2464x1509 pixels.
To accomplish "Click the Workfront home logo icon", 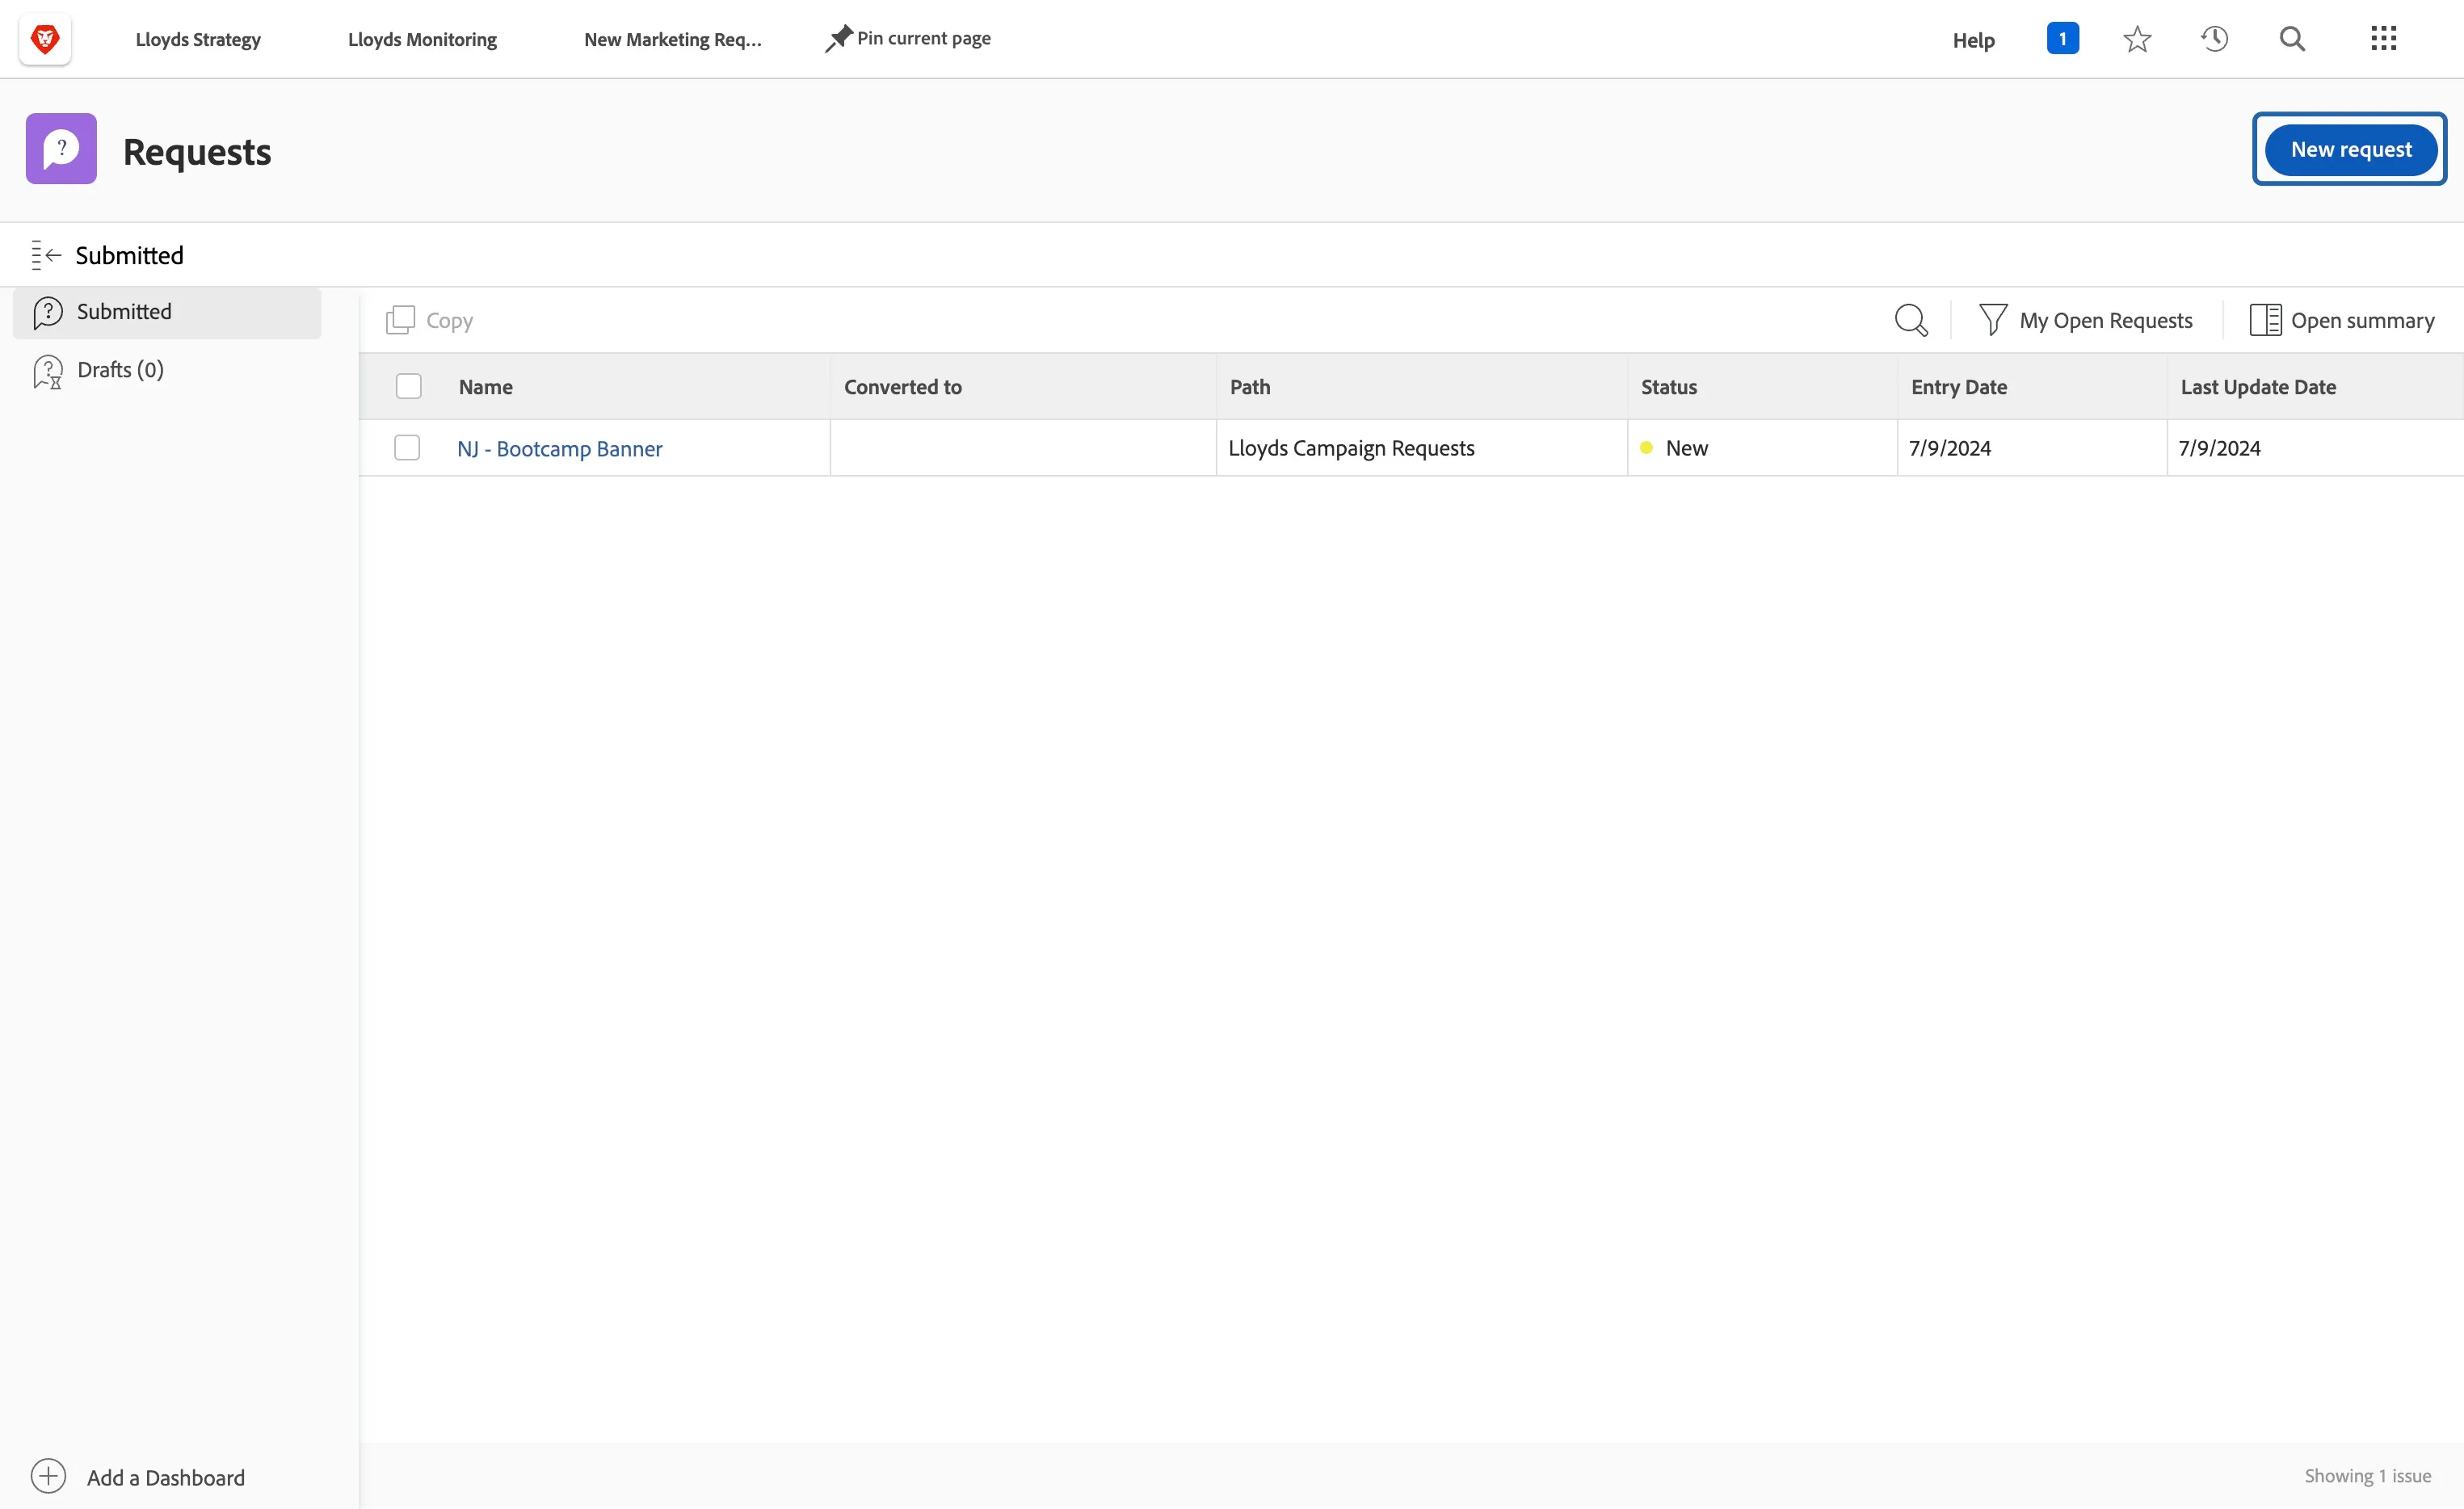I will (45, 39).
